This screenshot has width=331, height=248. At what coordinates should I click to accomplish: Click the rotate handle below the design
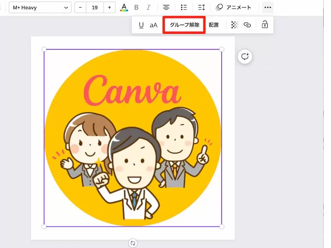click(133, 243)
